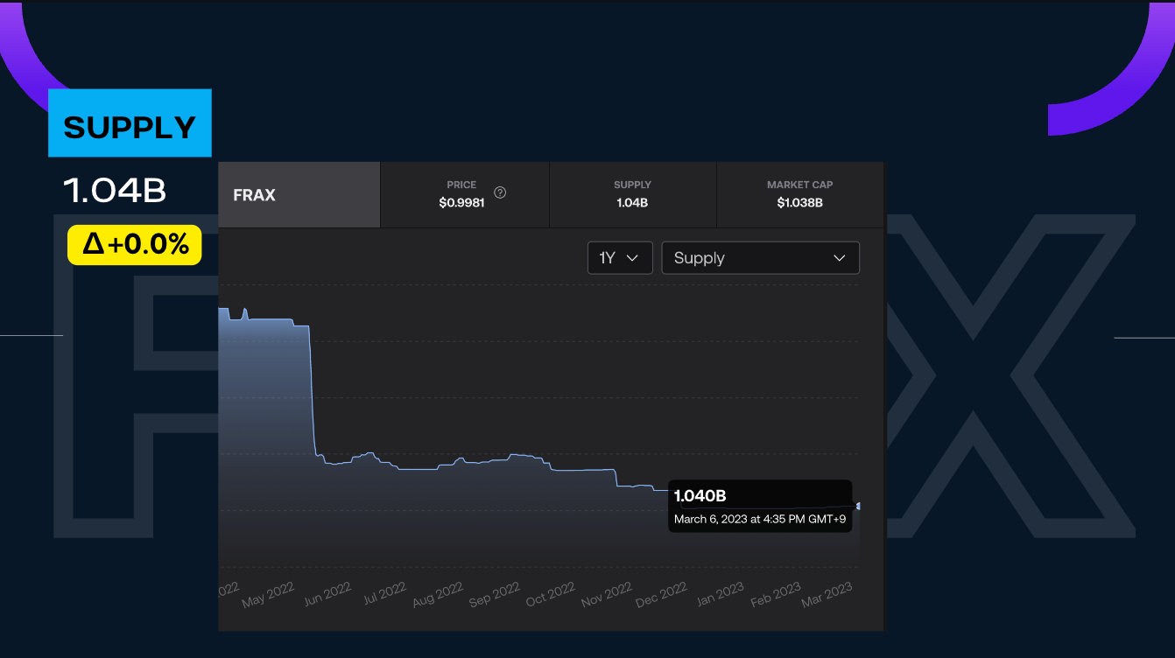Select the FRAX tab
1175x658 pixels.
click(299, 195)
